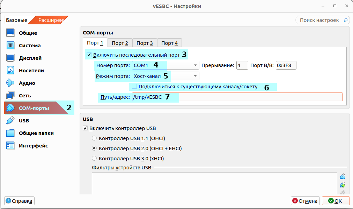Image resolution: width=353 pixels, height=209 pixels.
Task: Select the Система chip icon
Action: [10, 46]
